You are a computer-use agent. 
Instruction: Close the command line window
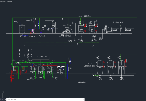(x=2, y=100)
